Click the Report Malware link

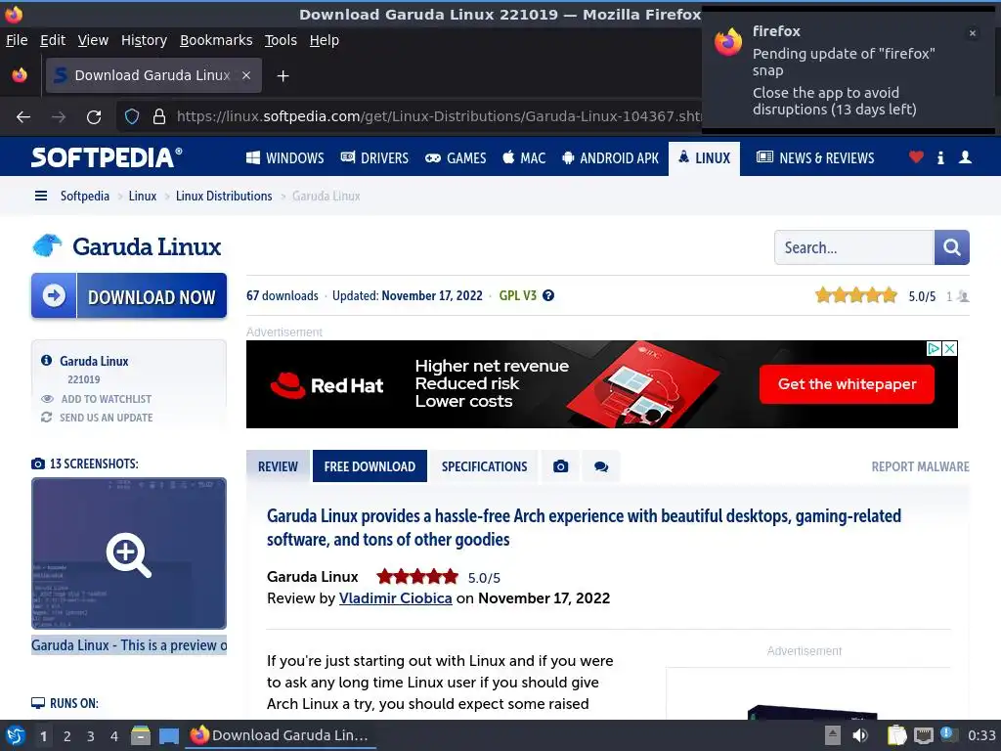(921, 466)
